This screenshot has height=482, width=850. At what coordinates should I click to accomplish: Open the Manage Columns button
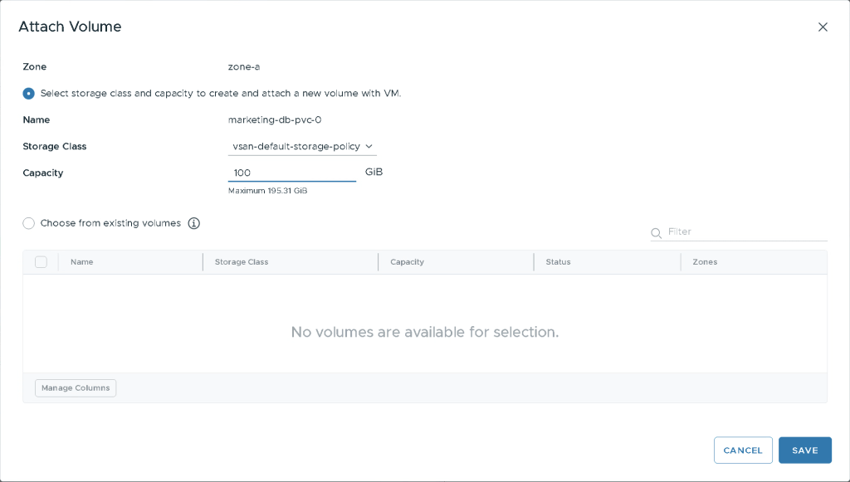pos(76,388)
